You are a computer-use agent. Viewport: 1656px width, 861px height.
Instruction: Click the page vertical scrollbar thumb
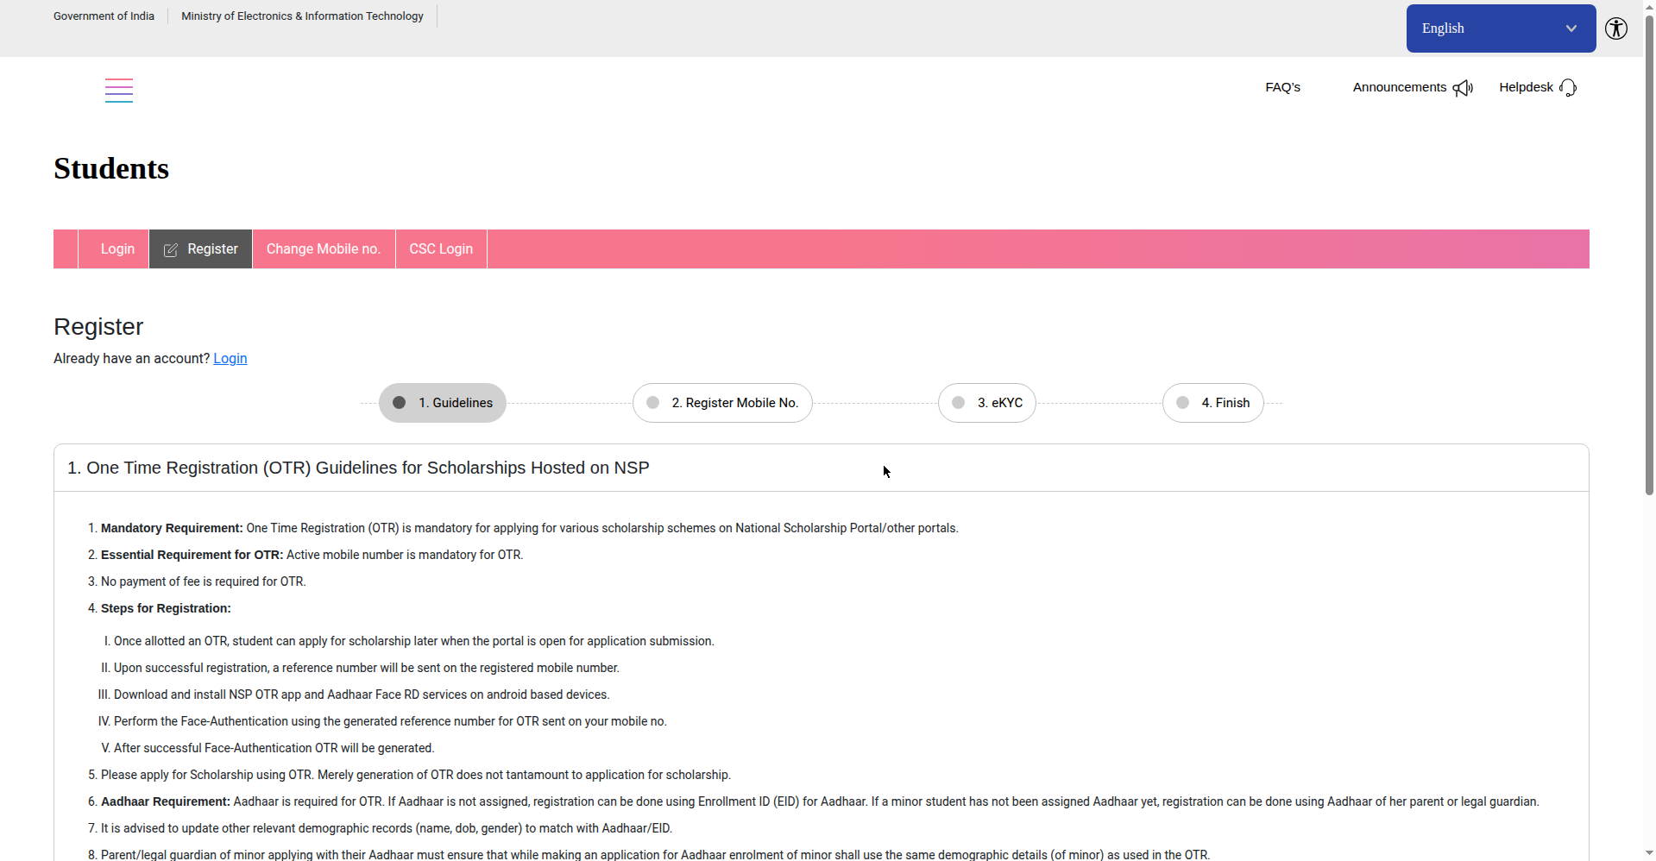(1649, 255)
